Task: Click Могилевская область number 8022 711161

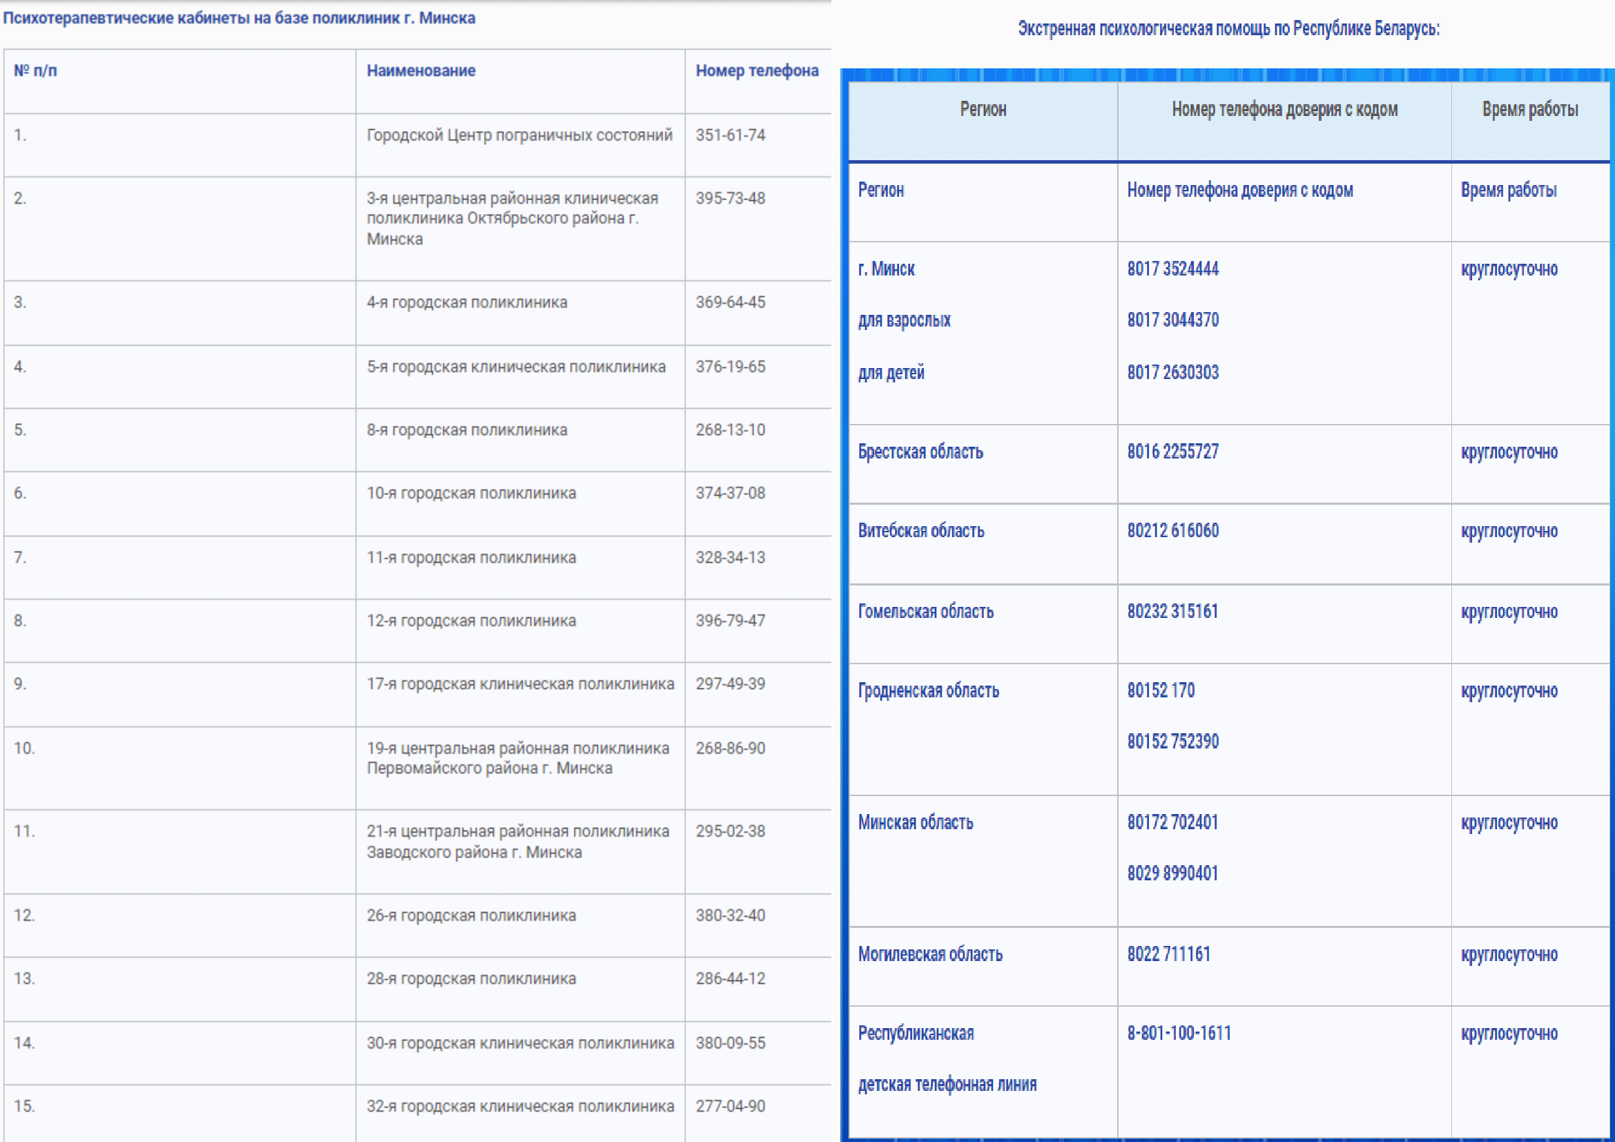Action: (1168, 954)
